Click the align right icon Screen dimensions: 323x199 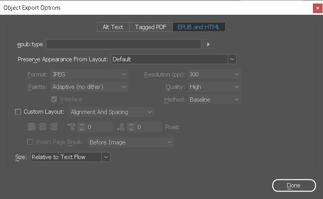(x=54, y=127)
